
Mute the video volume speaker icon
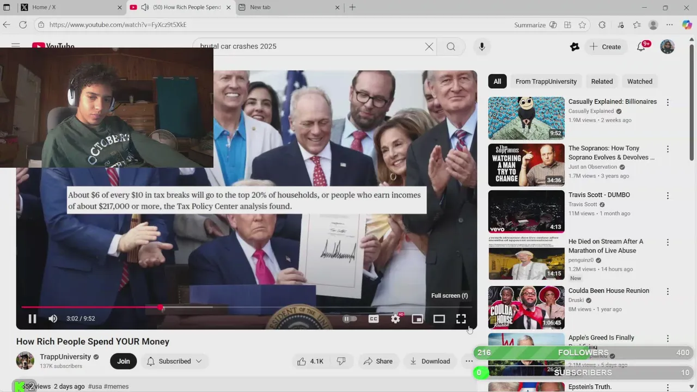click(x=53, y=319)
